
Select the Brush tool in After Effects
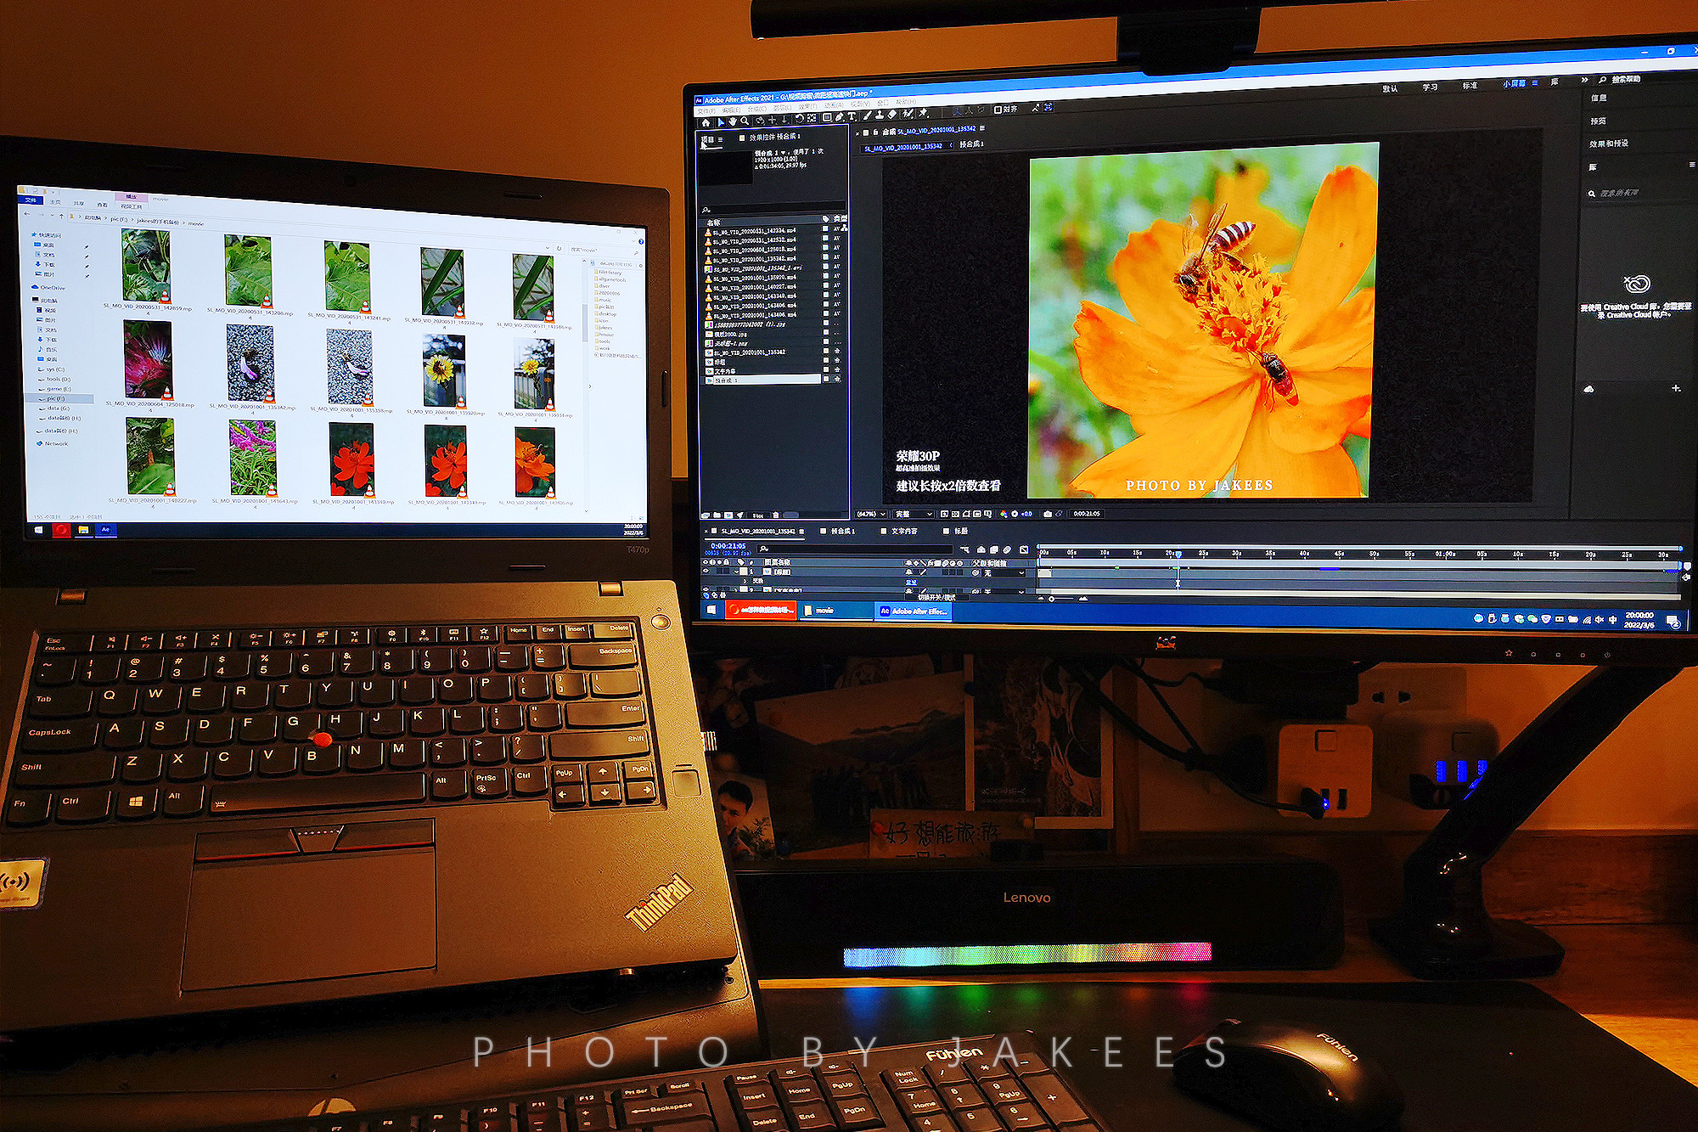coord(867,115)
